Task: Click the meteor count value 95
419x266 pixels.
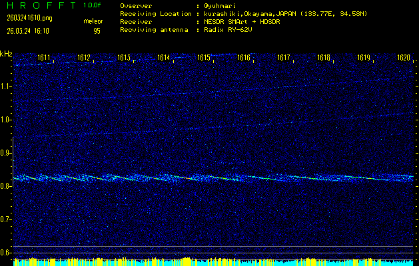Action: point(97,31)
